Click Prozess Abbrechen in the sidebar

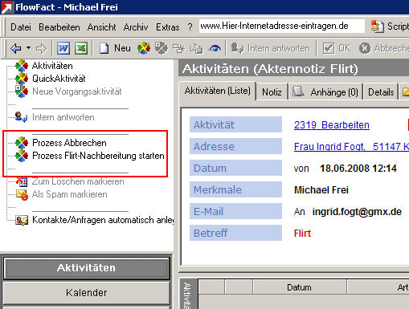pyautogui.click(x=69, y=143)
